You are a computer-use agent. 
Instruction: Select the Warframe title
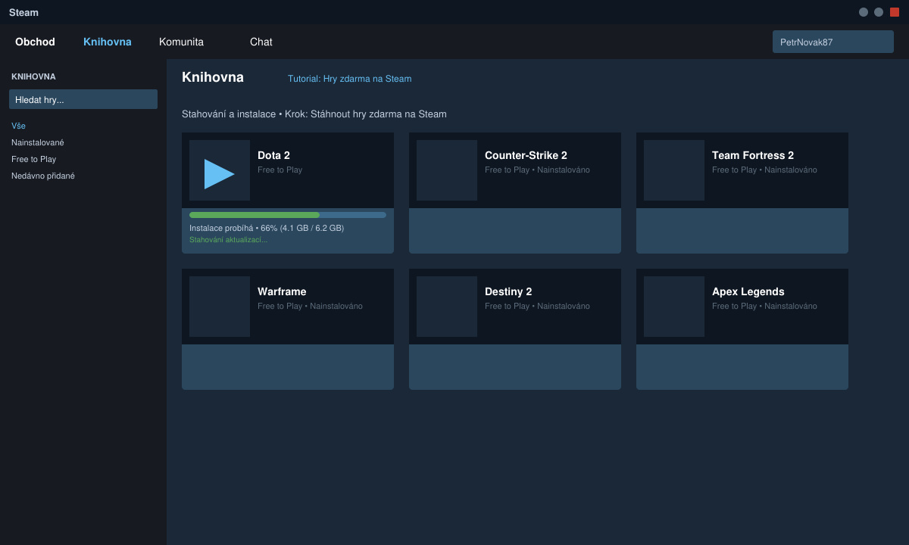[x=282, y=291]
